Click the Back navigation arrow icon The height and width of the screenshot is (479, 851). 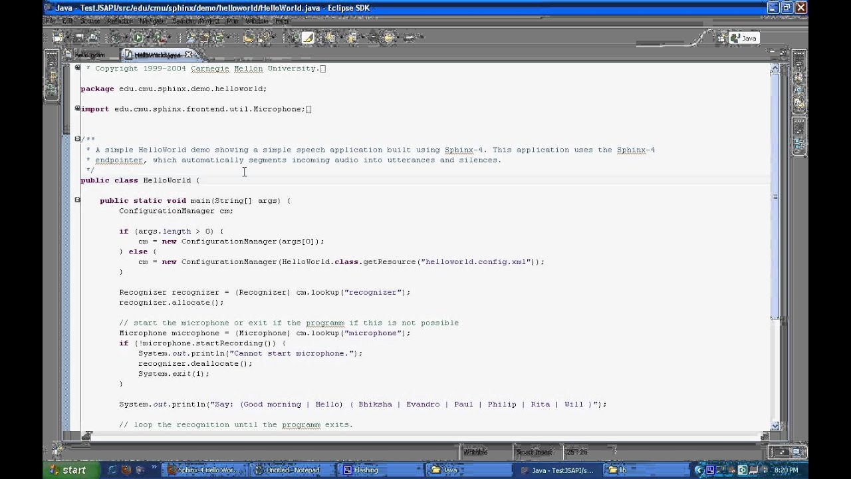point(389,38)
